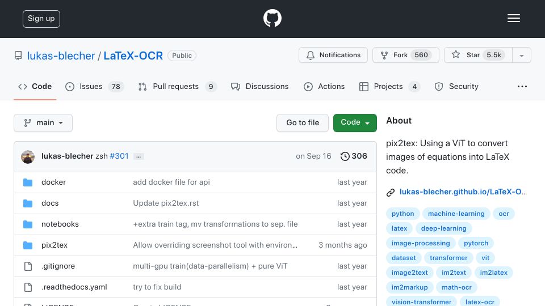Open the .readthedocs.yaml file
Image resolution: width=545 pixels, height=306 pixels.
click(x=74, y=287)
